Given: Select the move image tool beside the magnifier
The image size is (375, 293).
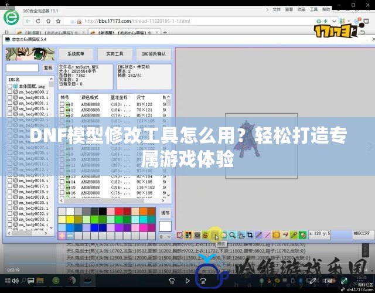Looking at the screenshot, I should [241, 236].
